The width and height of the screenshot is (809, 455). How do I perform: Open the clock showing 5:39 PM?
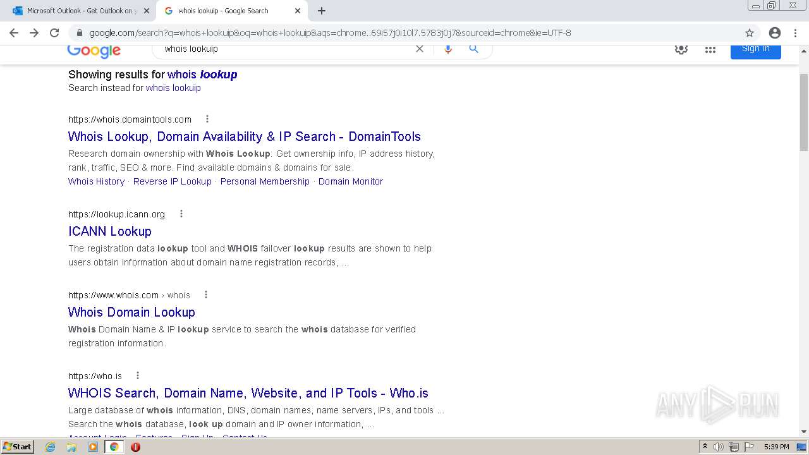click(x=776, y=447)
